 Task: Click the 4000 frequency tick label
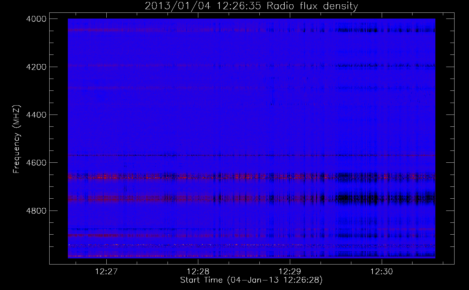pyautogui.click(x=36, y=19)
